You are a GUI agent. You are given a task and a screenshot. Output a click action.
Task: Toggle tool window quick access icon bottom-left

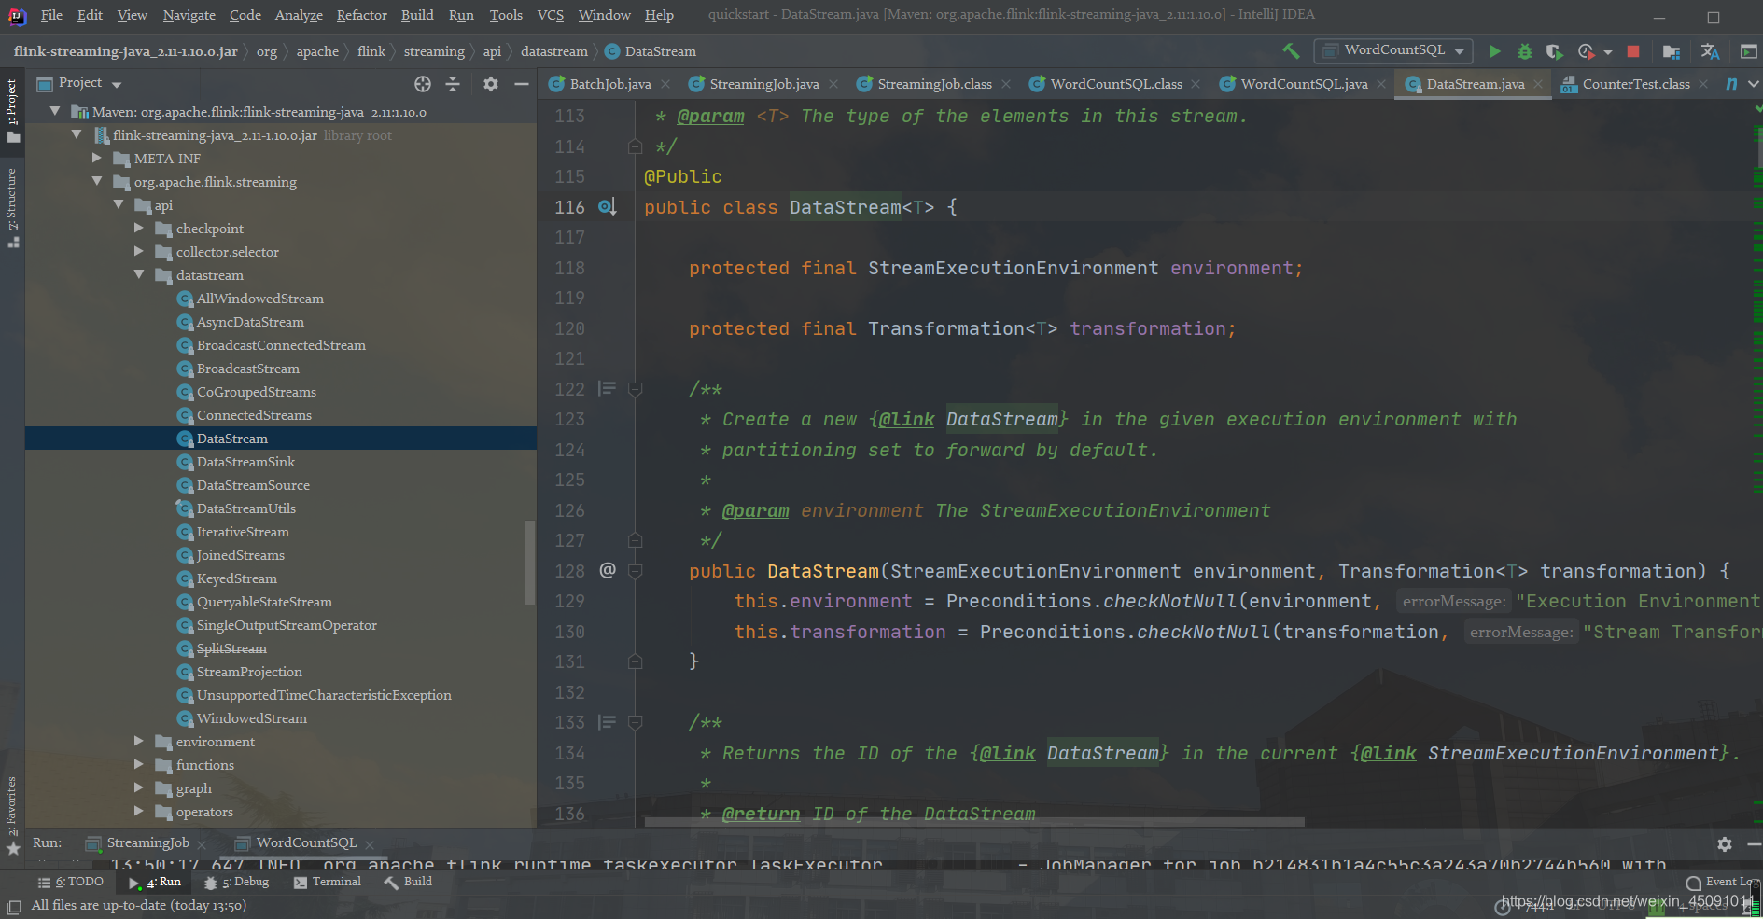(13, 906)
